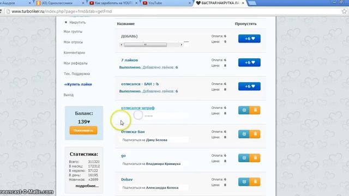The height and width of the screenshot is (196, 349).
Task: Click the Пропустить column header
Action: click(x=245, y=24)
